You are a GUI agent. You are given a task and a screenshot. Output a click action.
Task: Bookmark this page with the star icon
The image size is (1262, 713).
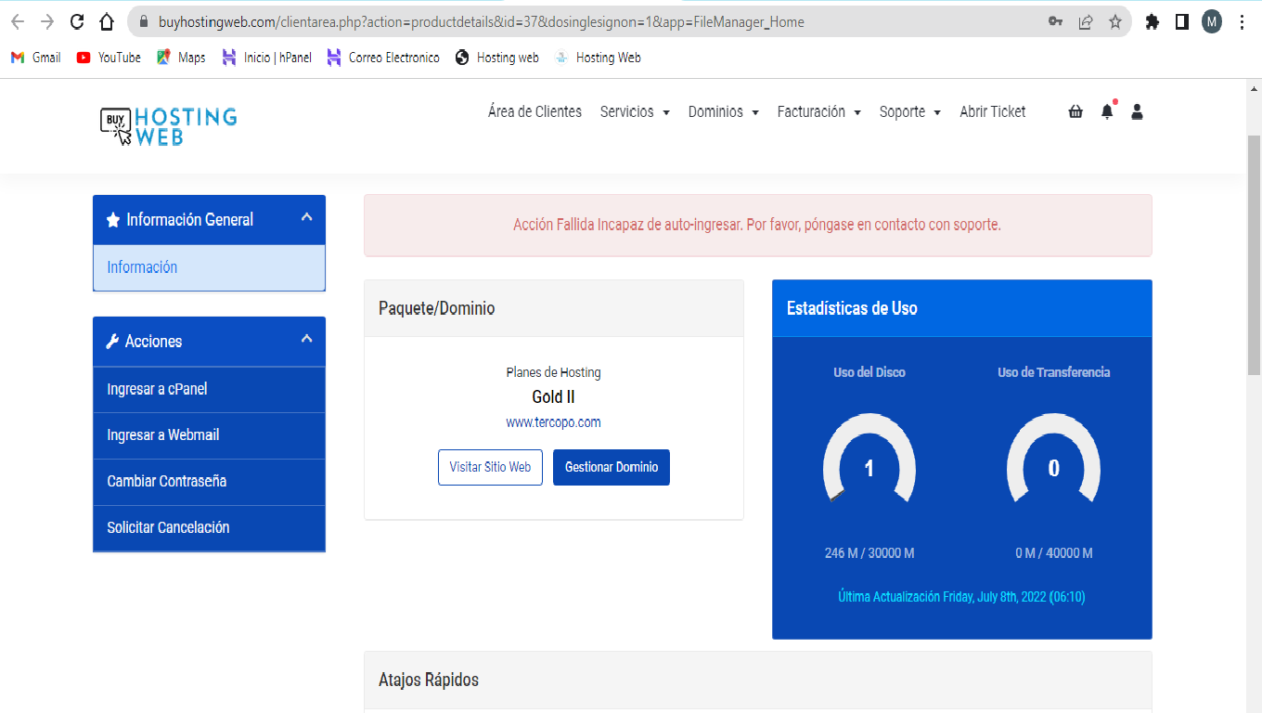(1114, 21)
